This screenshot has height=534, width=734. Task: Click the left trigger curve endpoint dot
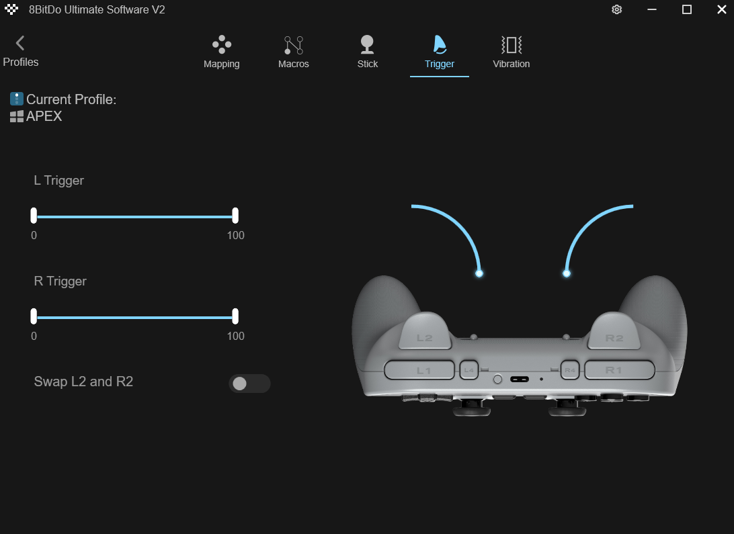pyautogui.click(x=479, y=273)
